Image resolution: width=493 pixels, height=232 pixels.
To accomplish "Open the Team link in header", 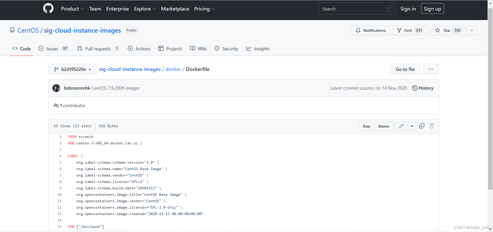I will [x=95, y=9].
